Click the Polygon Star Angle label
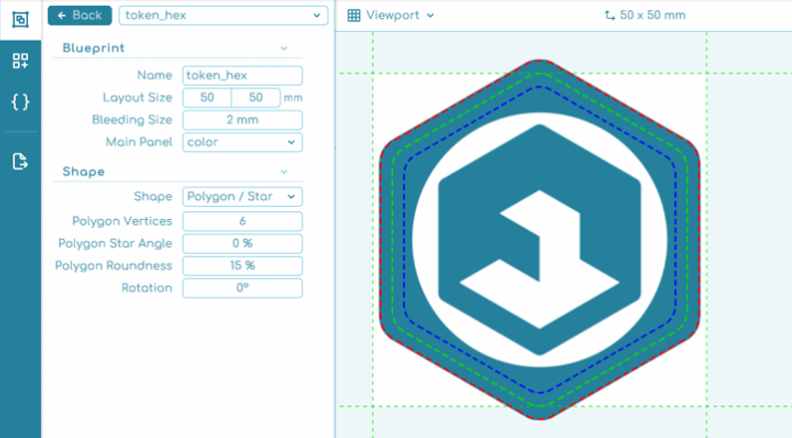The width and height of the screenshot is (792, 438). [x=115, y=244]
